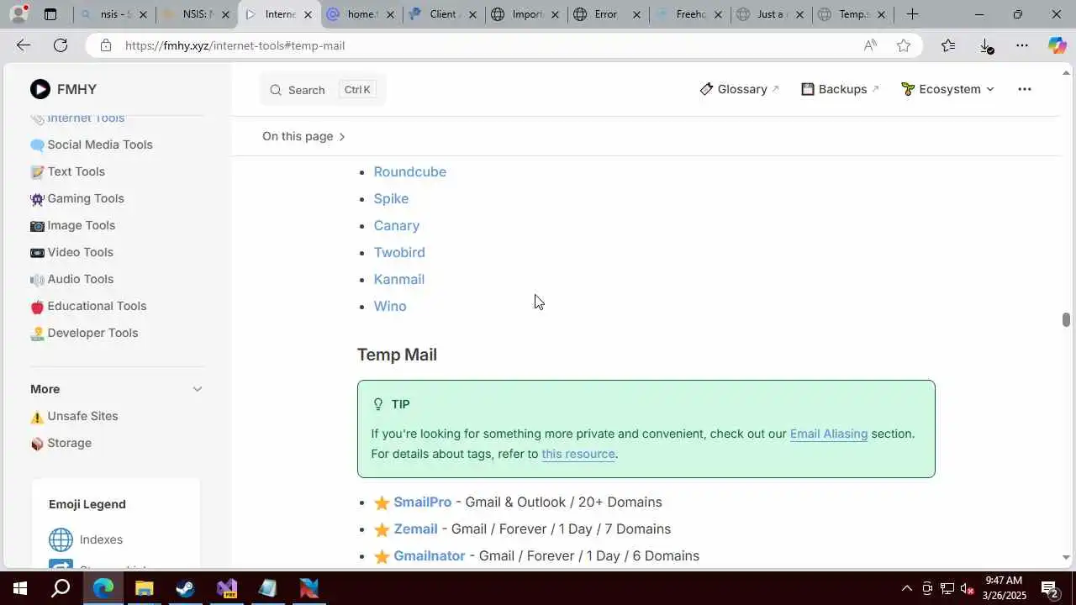Image resolution: width=1076 pixels, height=605 pixels.
Task: Open the notification center icon
Action: coord(1049,588)
